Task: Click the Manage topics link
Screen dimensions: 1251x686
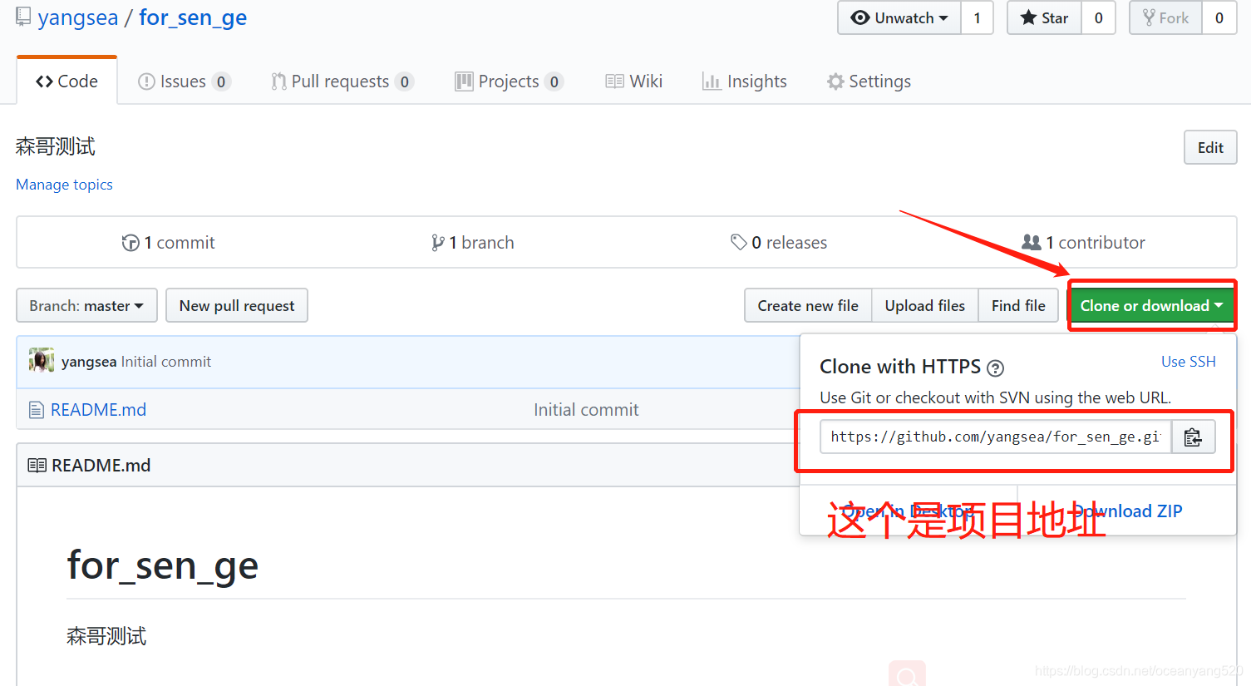Action: [x=64, y=185]
